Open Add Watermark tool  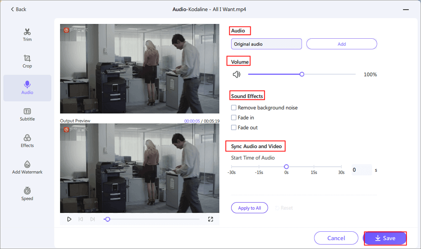[x=27, y=167]
